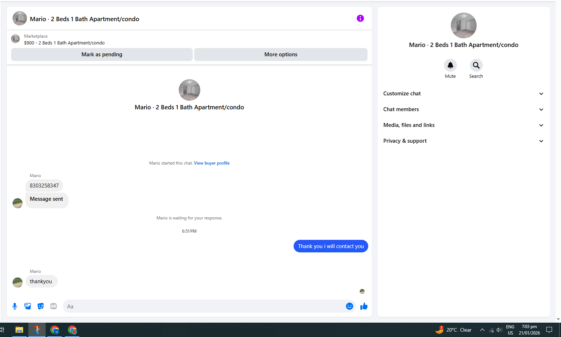Image resolution: width=561 pixels, height=337 pixels.
Task: Click 'Marketplace' label above listing
Action: pyautogui.click(x=36, y=36)
